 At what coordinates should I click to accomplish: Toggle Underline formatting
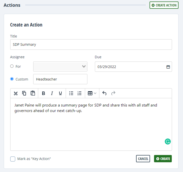click(60, 93)
